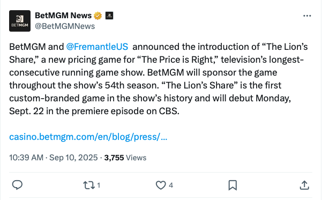
Task: Like the tweet with heart icon
Action: 161,185
